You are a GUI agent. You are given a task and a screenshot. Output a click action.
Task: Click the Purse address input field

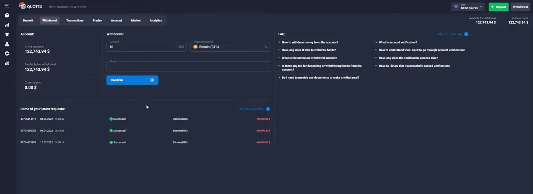tap(188, 66)
